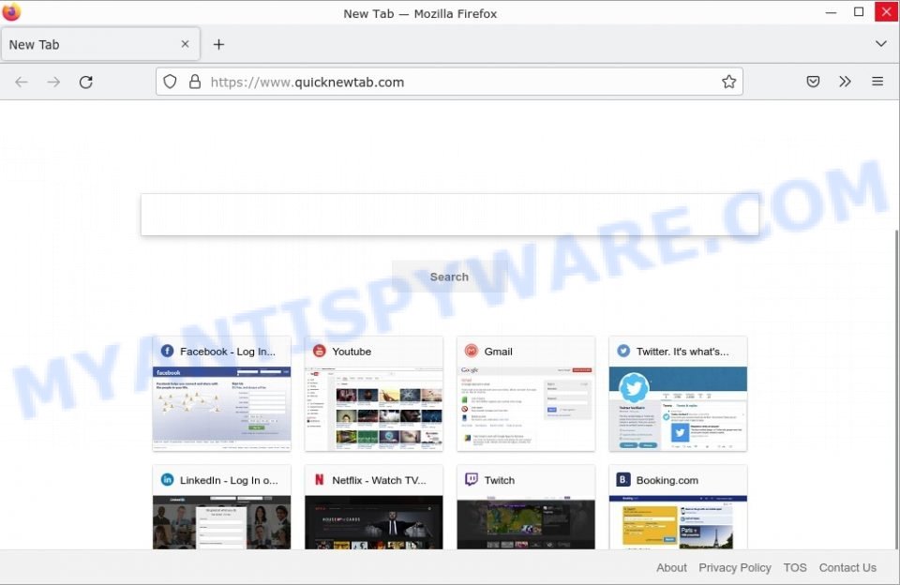Open the Twitch page thumbnail

pyautogui.click(x=526, y=522)
